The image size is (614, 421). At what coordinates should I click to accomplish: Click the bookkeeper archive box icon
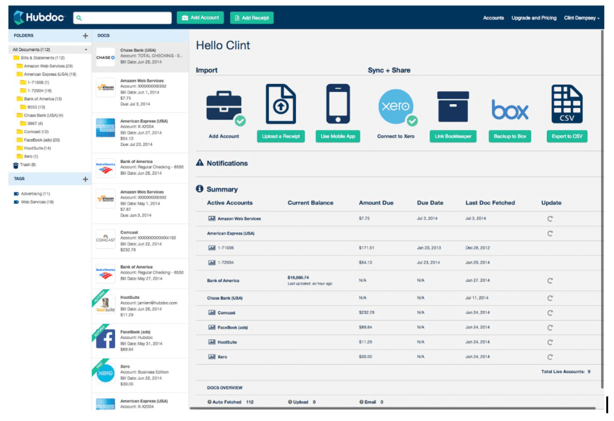(x=453, y=107)
